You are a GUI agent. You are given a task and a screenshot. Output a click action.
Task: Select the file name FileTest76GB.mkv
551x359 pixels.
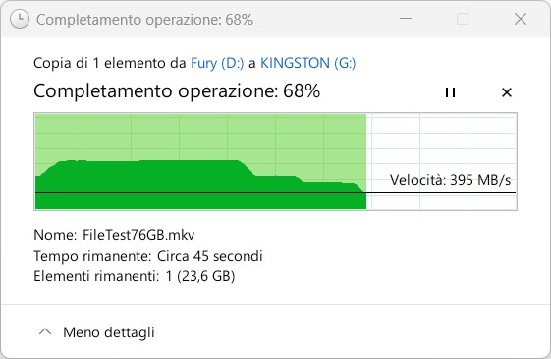(138, 235)
